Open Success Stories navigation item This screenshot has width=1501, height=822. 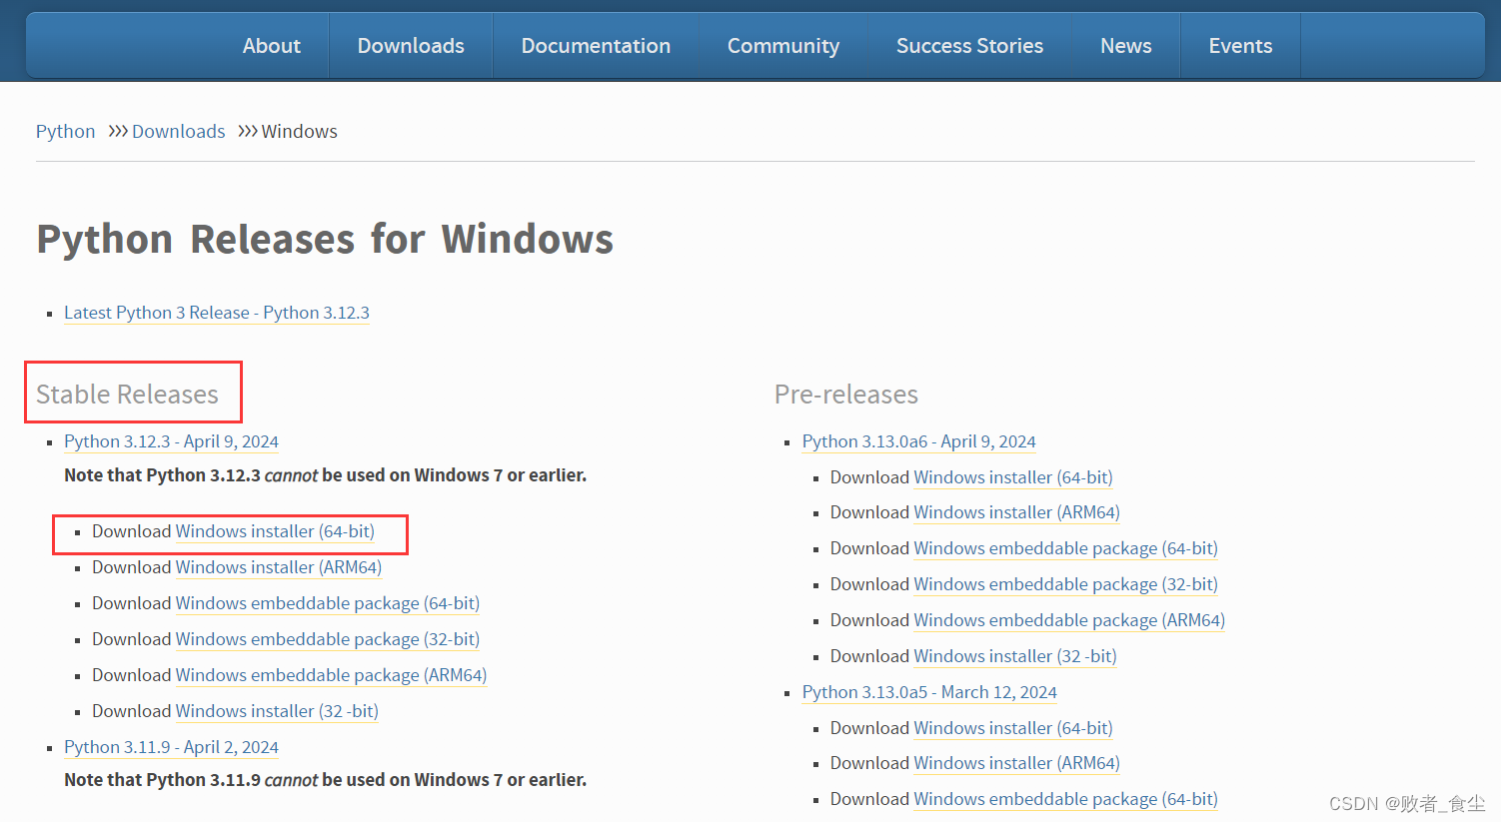pyautogui.click(x=969, y=46)
